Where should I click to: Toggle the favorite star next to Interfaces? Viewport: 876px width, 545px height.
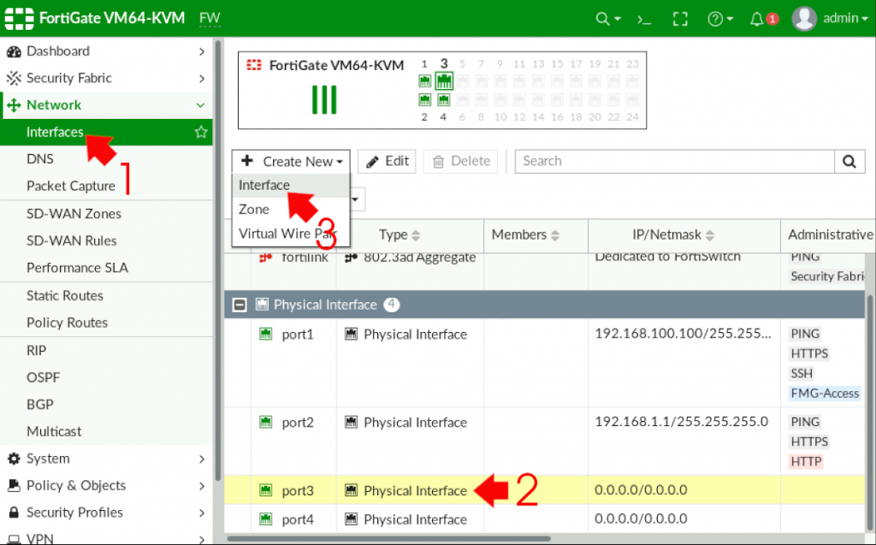200,132
